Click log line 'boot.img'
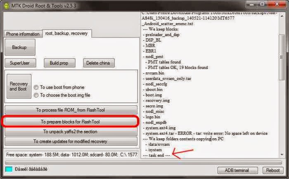 pyautogui.click(x=152, y=95)
